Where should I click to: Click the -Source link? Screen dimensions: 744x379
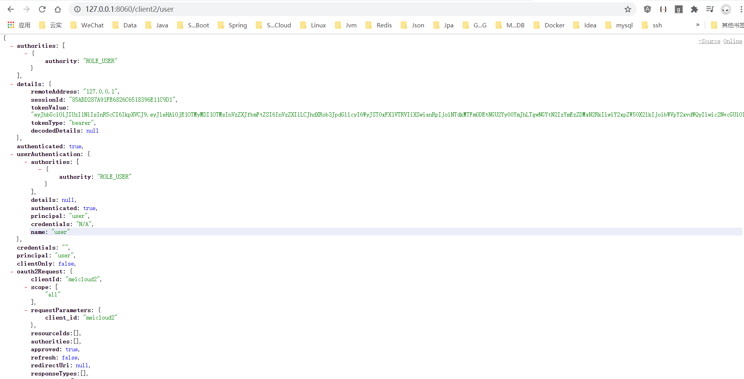709,41
